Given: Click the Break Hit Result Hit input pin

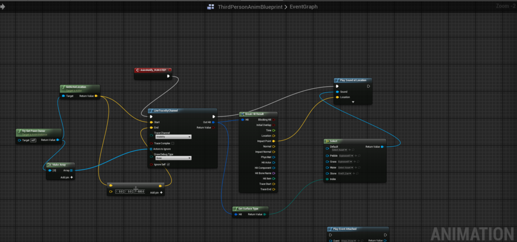Looking at the screenshot, I should pyautogui.click(x=243, y=119).
